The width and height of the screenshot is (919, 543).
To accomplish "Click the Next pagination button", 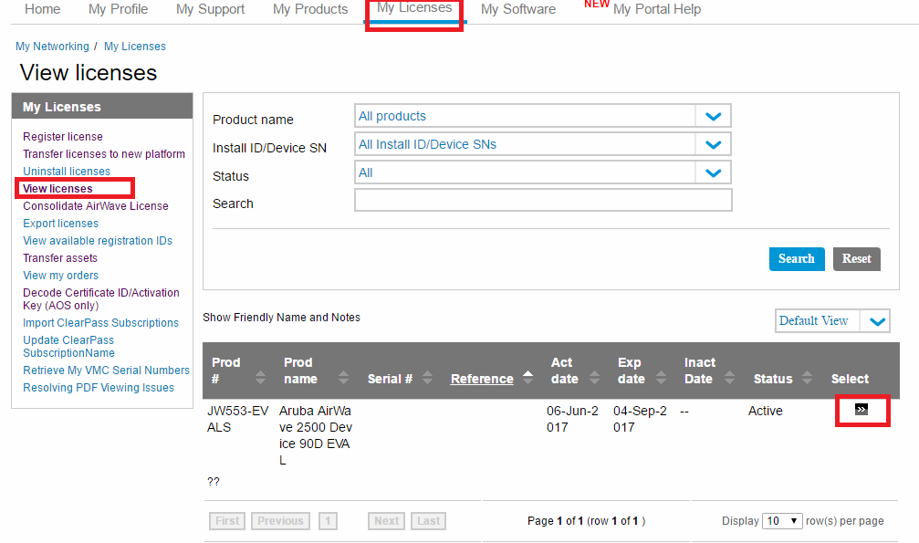I will 386,521.
